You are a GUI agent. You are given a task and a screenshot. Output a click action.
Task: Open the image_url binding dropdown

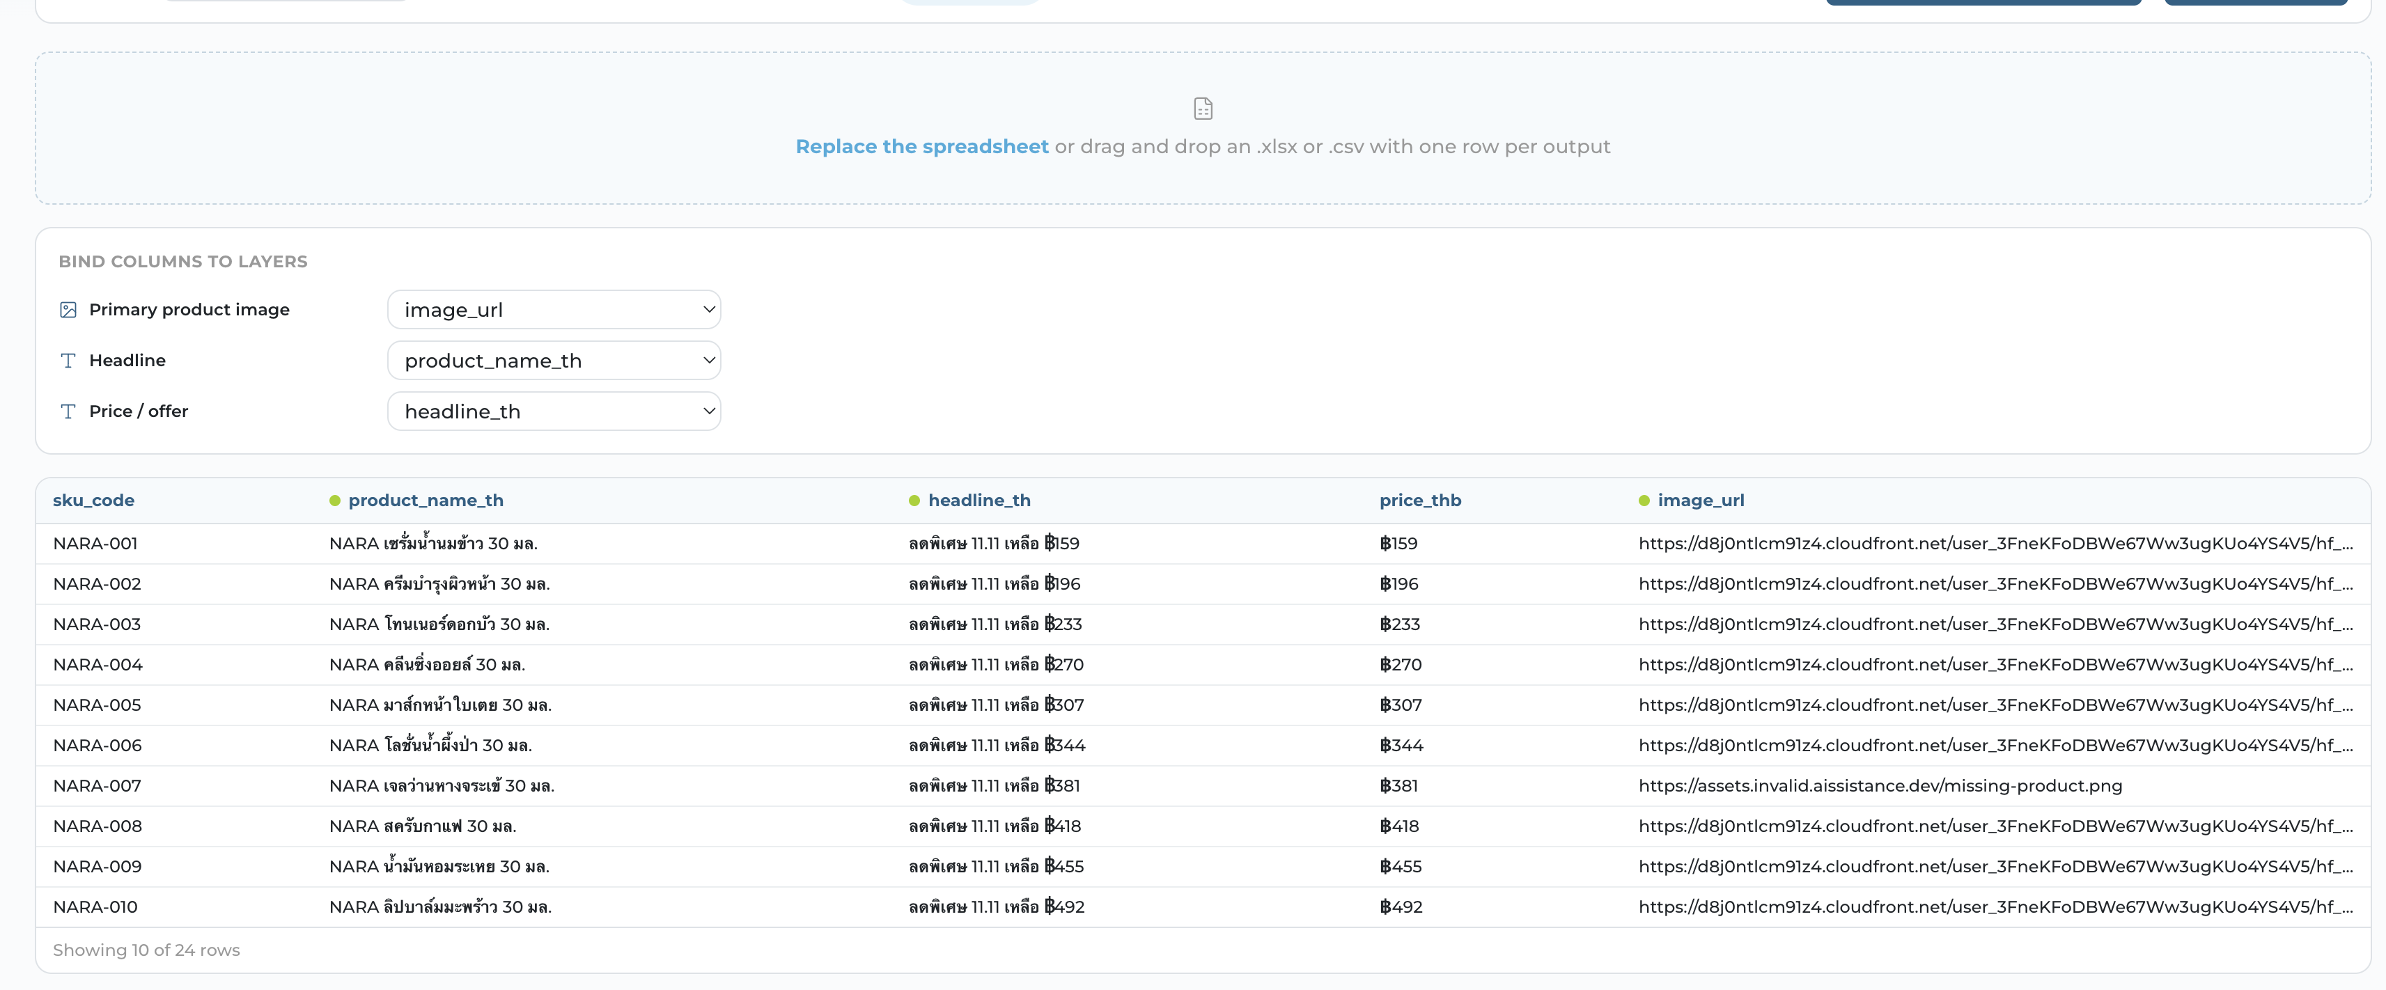(554, 311)
